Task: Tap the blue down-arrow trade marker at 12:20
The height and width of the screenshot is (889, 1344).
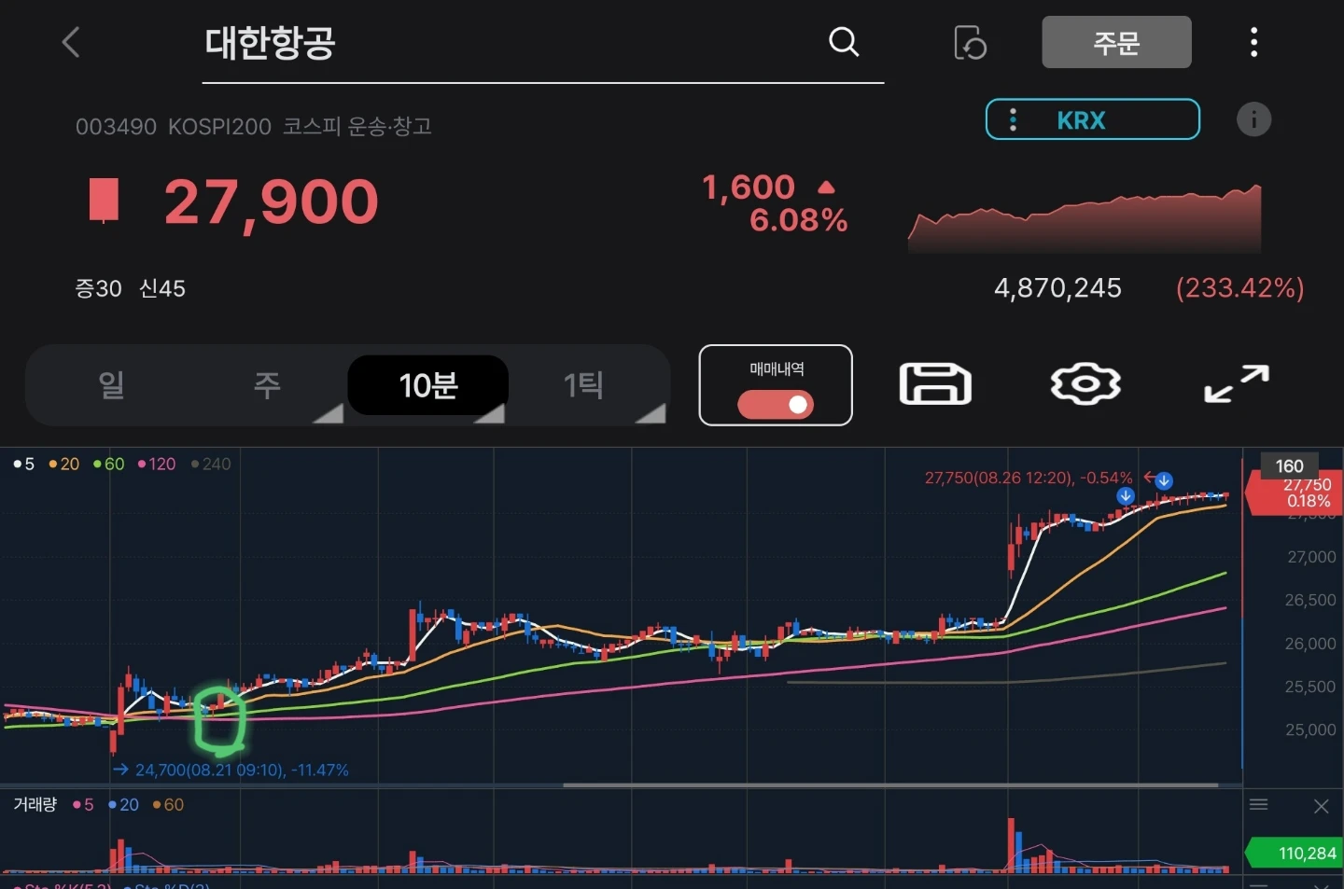Action: pyautogui.click(x=1164, y=481)
